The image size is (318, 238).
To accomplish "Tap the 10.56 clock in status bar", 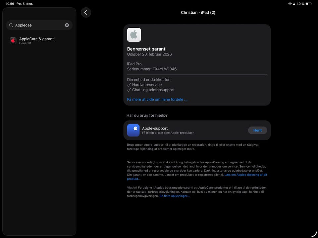I will point(10,4).
